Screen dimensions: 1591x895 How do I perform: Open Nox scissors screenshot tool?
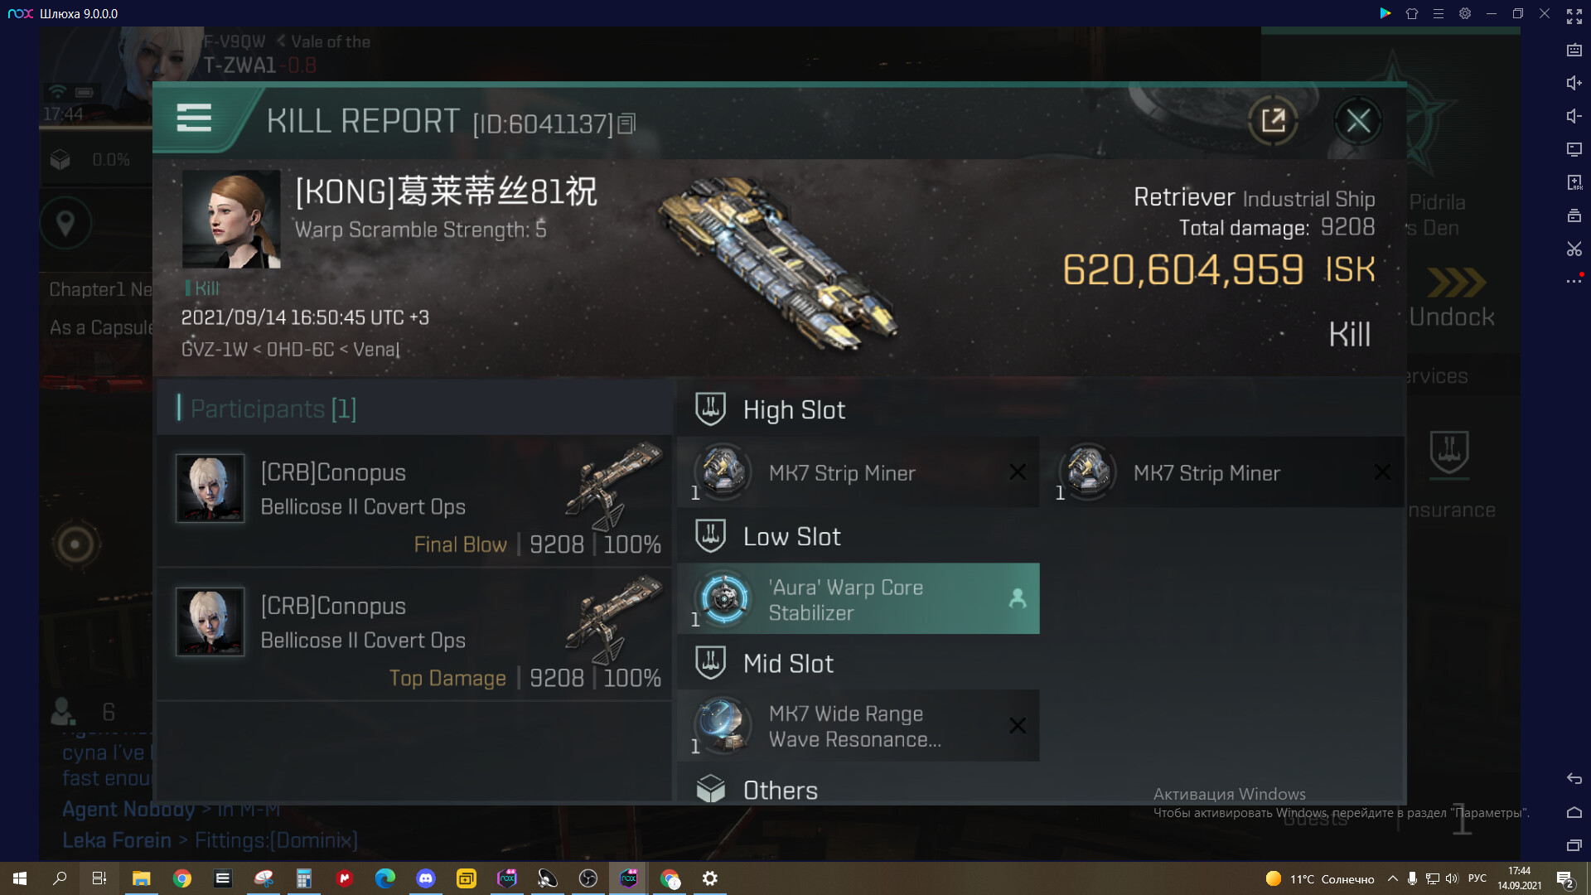click(x=1574, y=249)
